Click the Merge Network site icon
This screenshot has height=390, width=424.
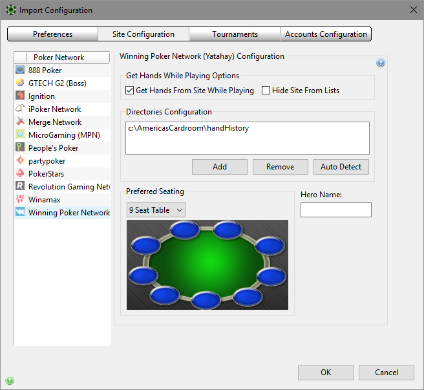[20, 121]
